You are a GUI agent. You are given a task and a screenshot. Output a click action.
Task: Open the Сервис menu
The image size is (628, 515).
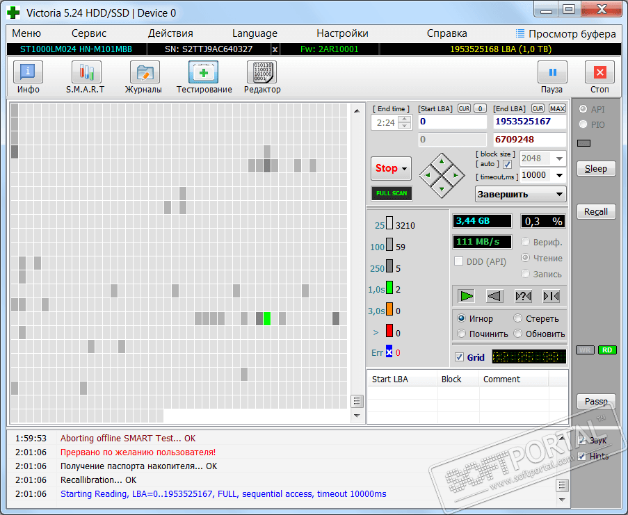click(x=89, y=33)
